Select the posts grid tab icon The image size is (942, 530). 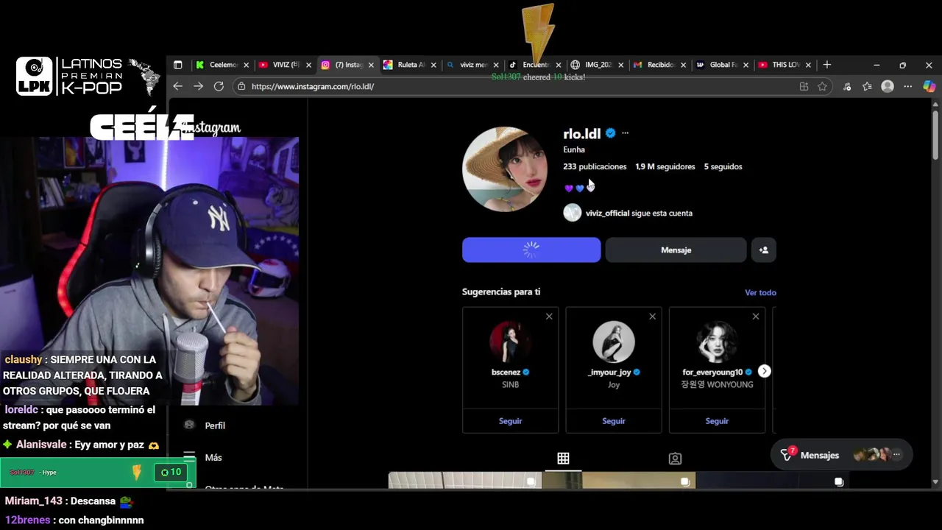[x=563, y=459]
